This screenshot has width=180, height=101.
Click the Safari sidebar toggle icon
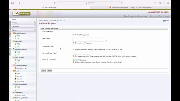coord(12,3)
